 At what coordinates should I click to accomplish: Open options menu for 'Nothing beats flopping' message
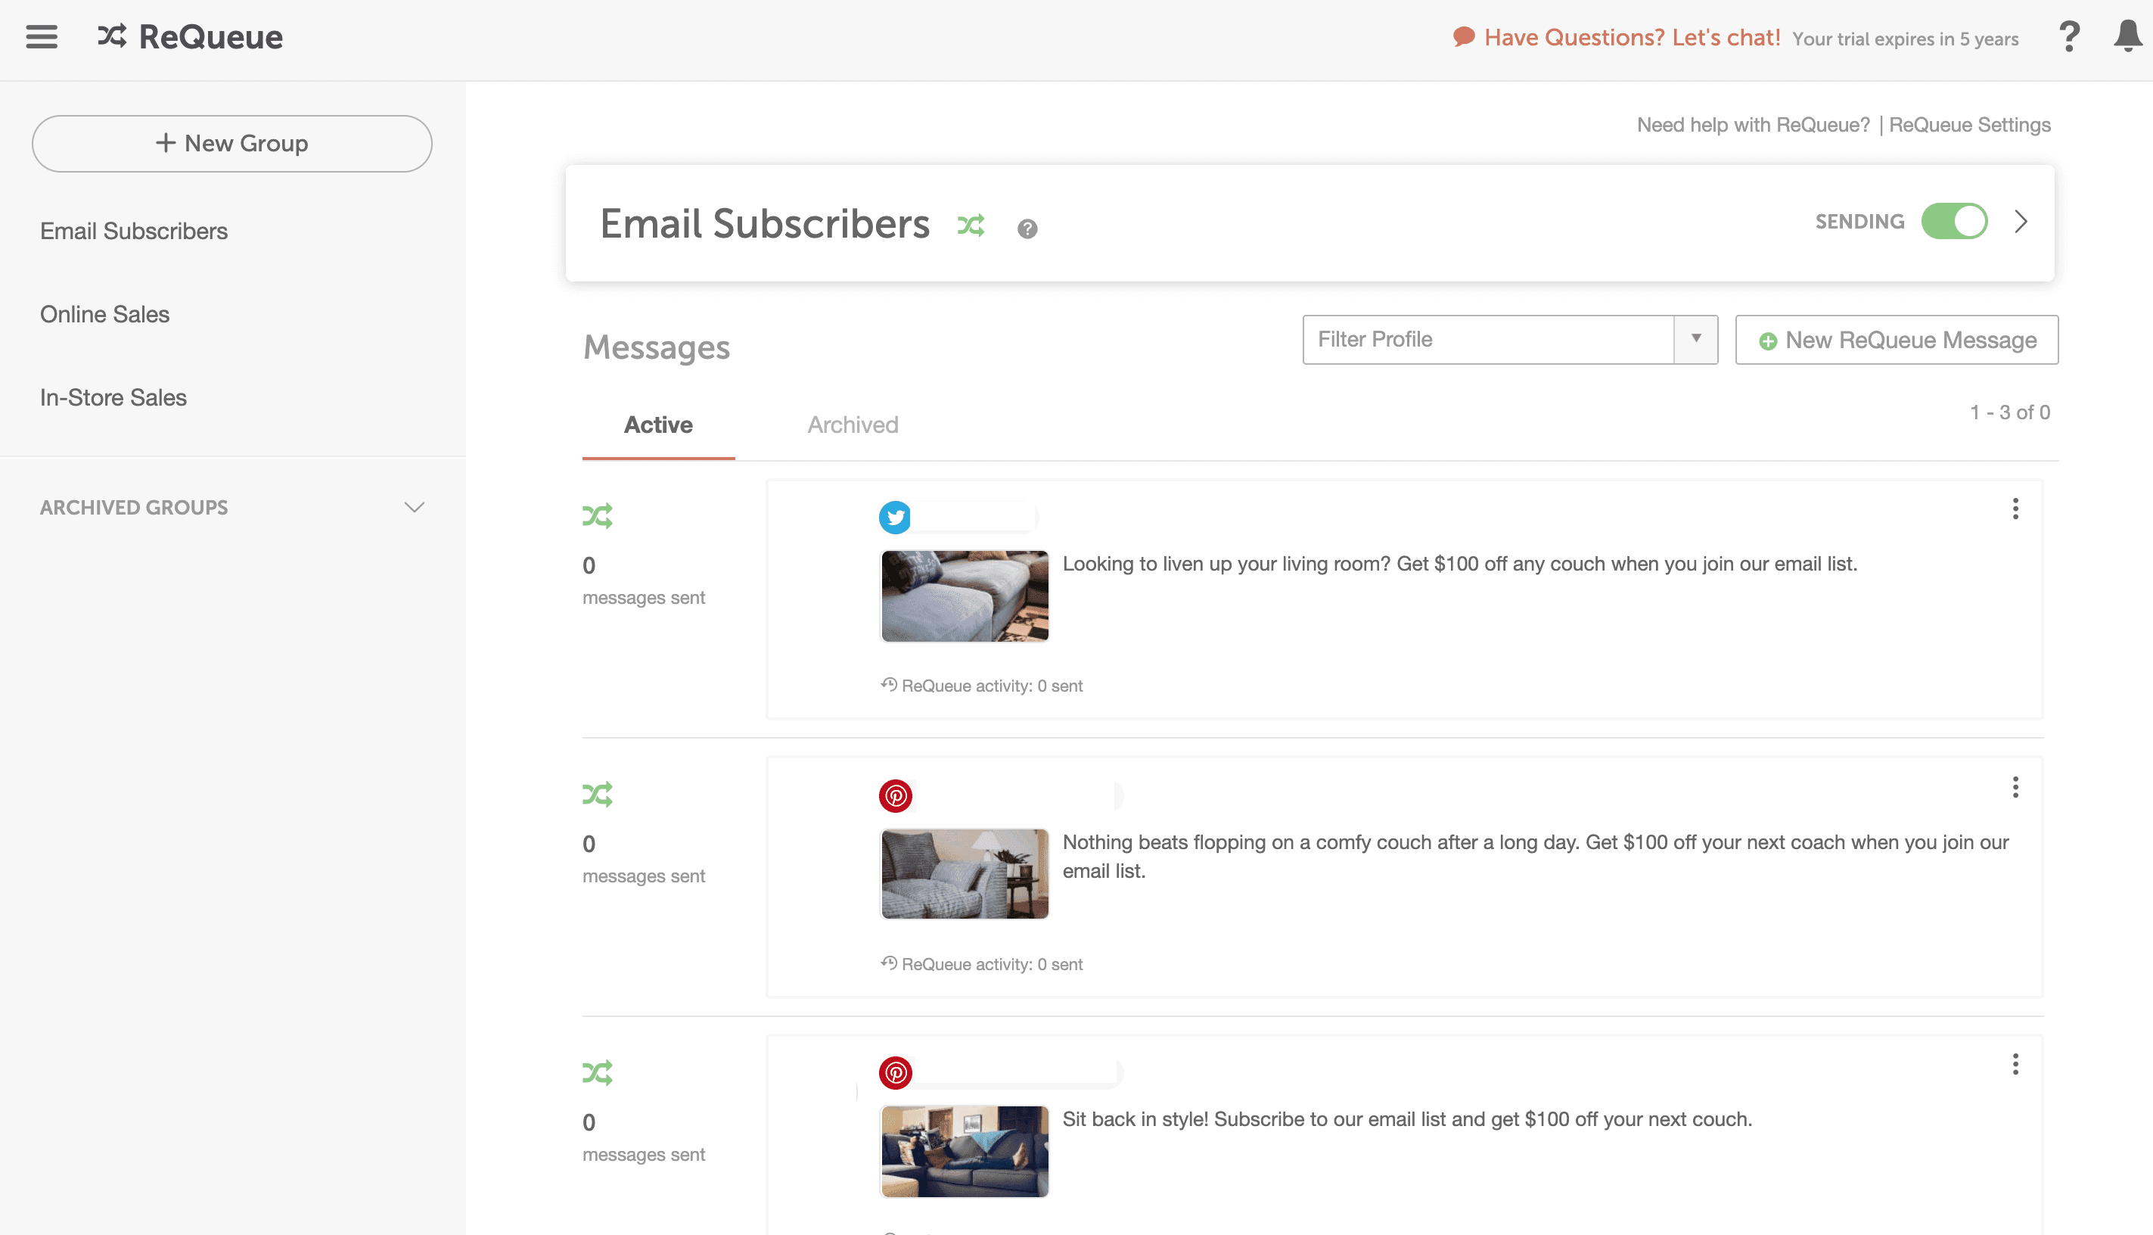tap(2015, 787)
